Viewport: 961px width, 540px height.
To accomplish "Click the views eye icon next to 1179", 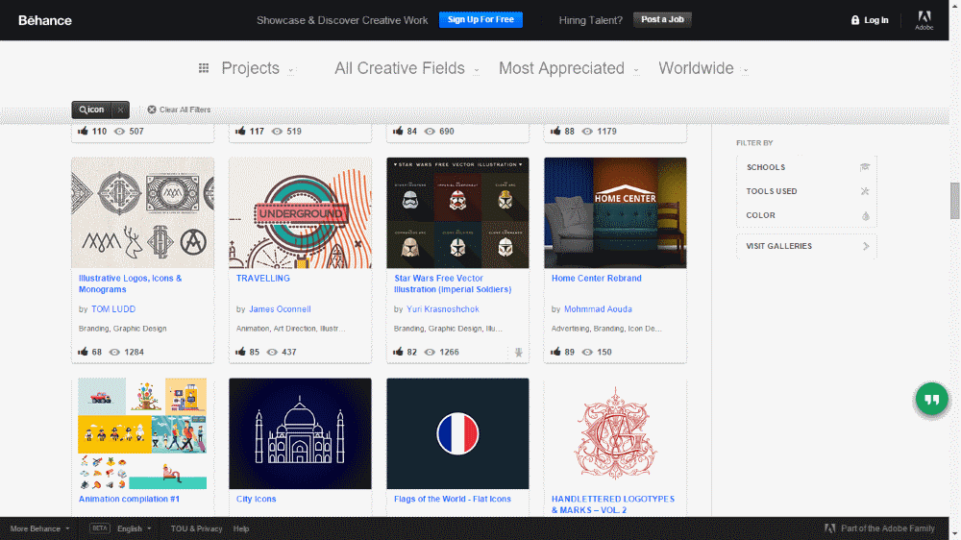I will 587,132.
